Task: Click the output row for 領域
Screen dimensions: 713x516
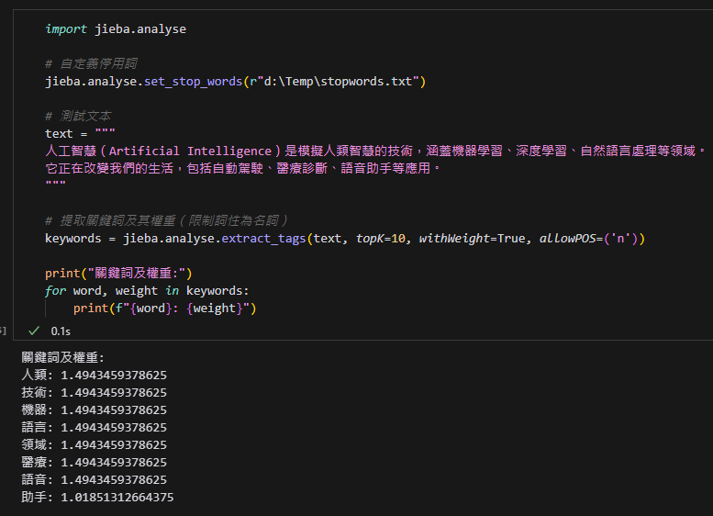Action: coord(95,444)
